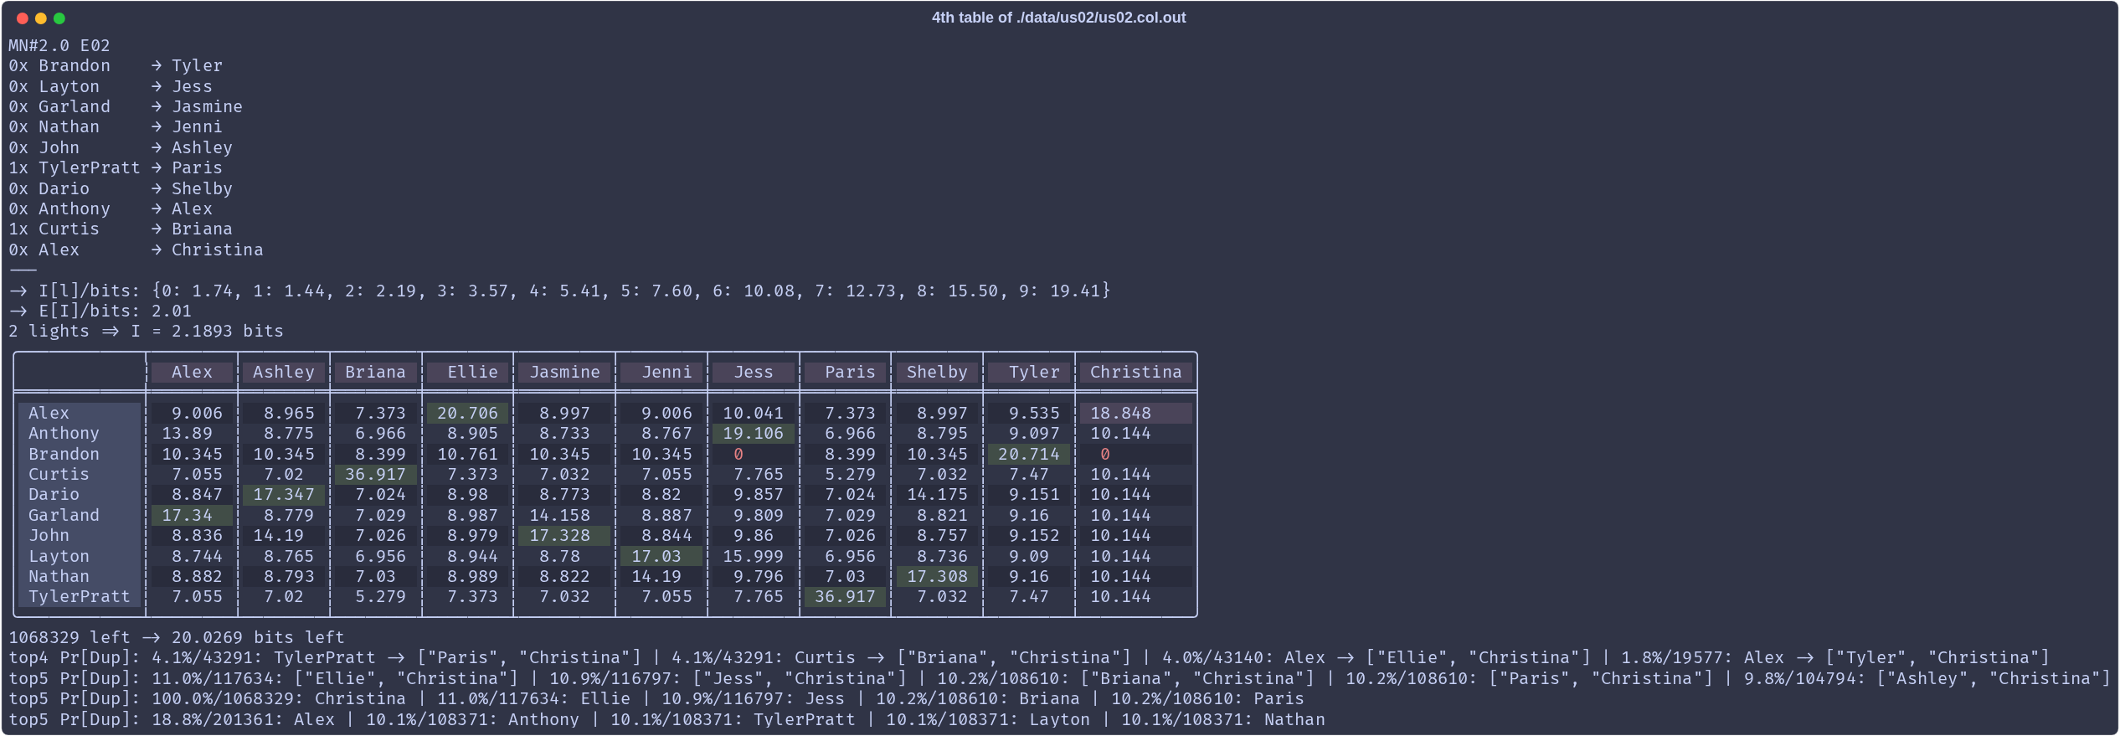Click the Jenni column header
Viewport: 2120px width, 736px height.
[661, 372]
